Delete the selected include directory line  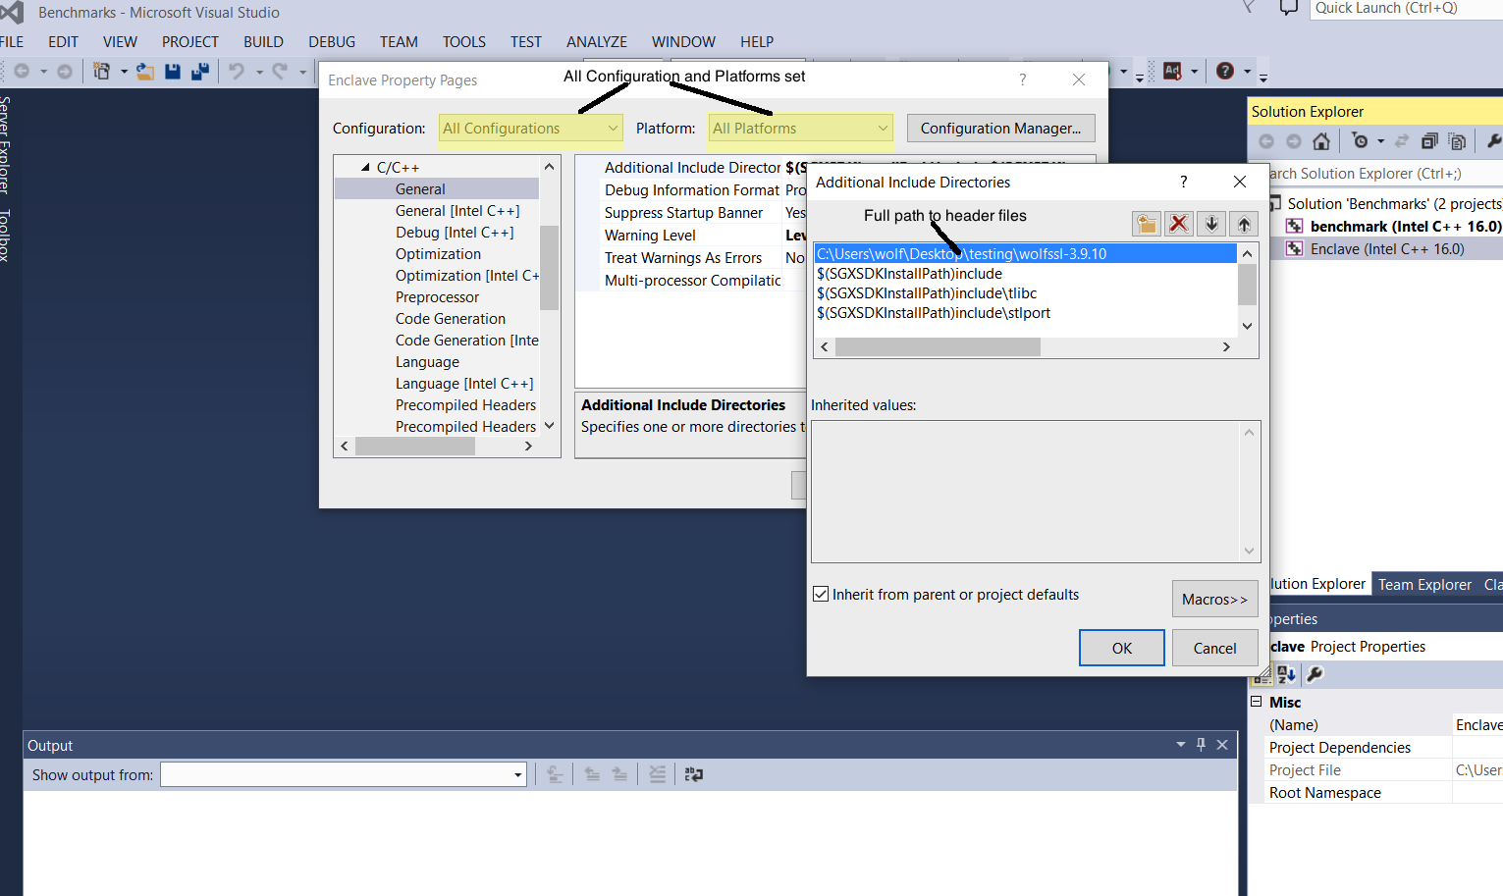click(x=1179, y=224)
